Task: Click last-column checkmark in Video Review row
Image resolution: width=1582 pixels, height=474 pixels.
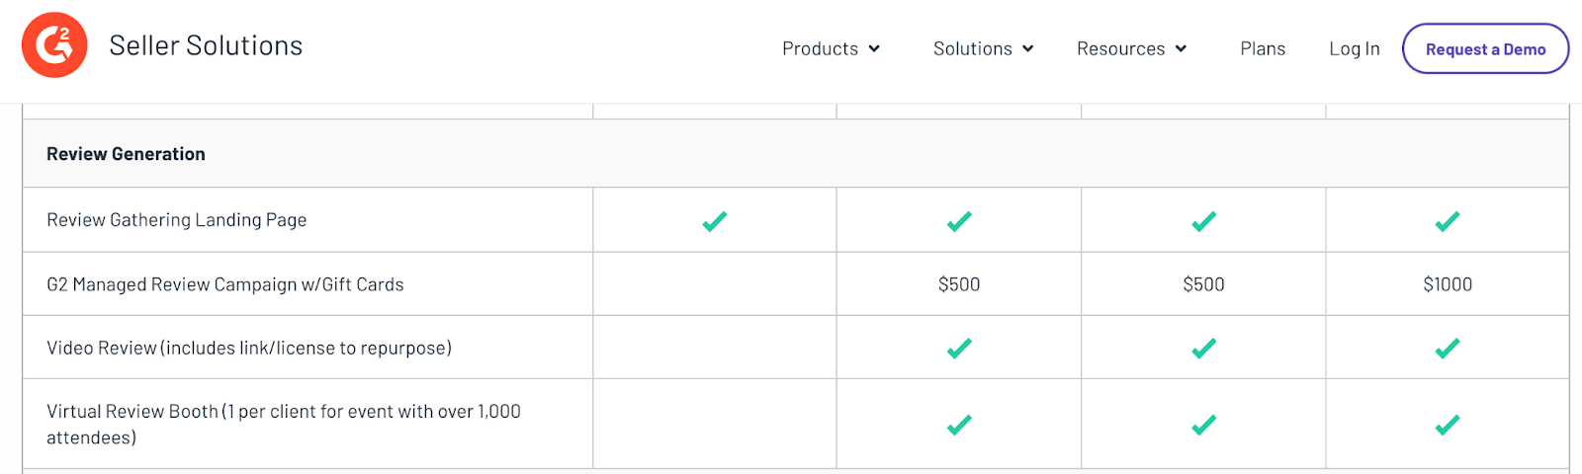Action: coord(1448,348)
